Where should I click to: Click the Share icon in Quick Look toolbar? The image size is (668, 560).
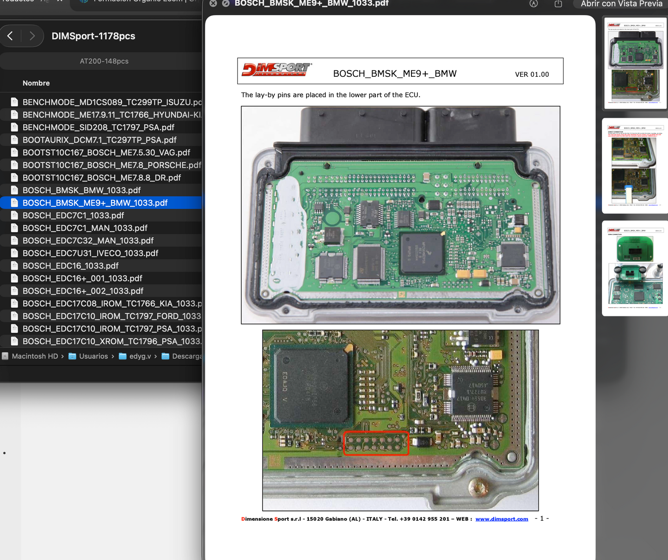558,4
